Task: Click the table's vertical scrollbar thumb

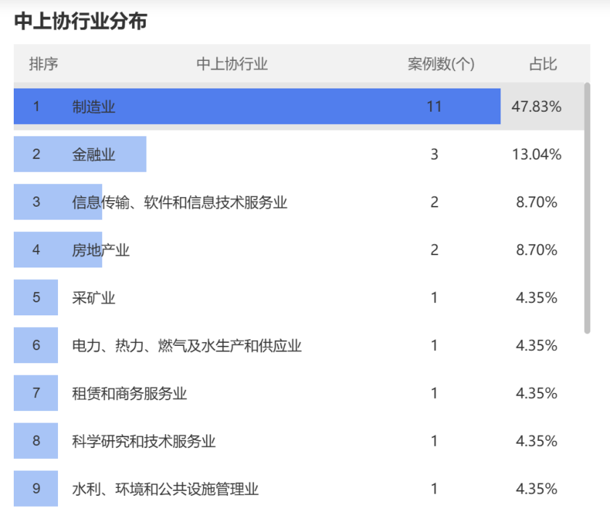Action: (x=587, y=208)
